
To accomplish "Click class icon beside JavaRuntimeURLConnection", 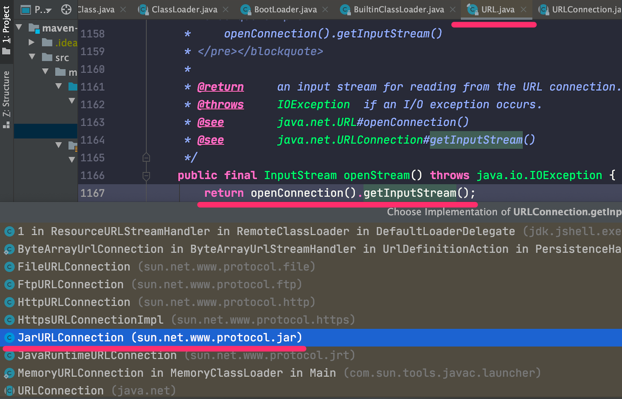I will click(9, 356).
